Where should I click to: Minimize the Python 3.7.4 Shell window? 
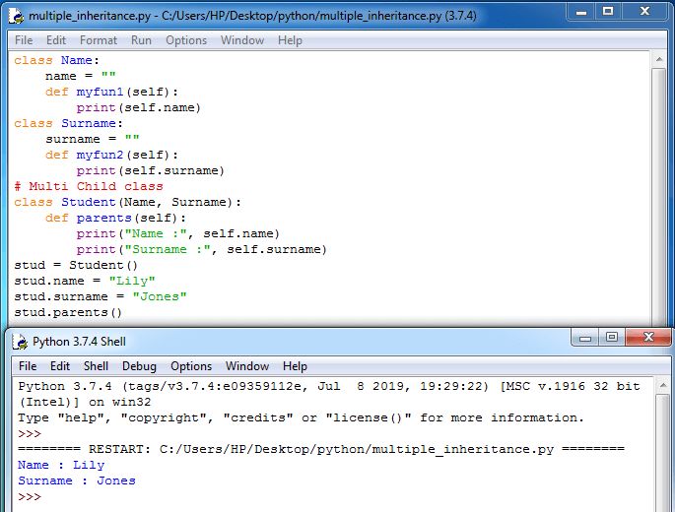coord(585,338)
